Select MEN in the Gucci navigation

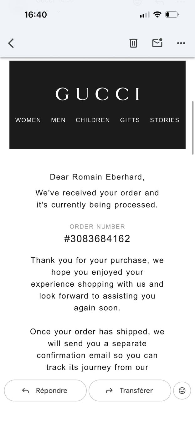point(58,120)
